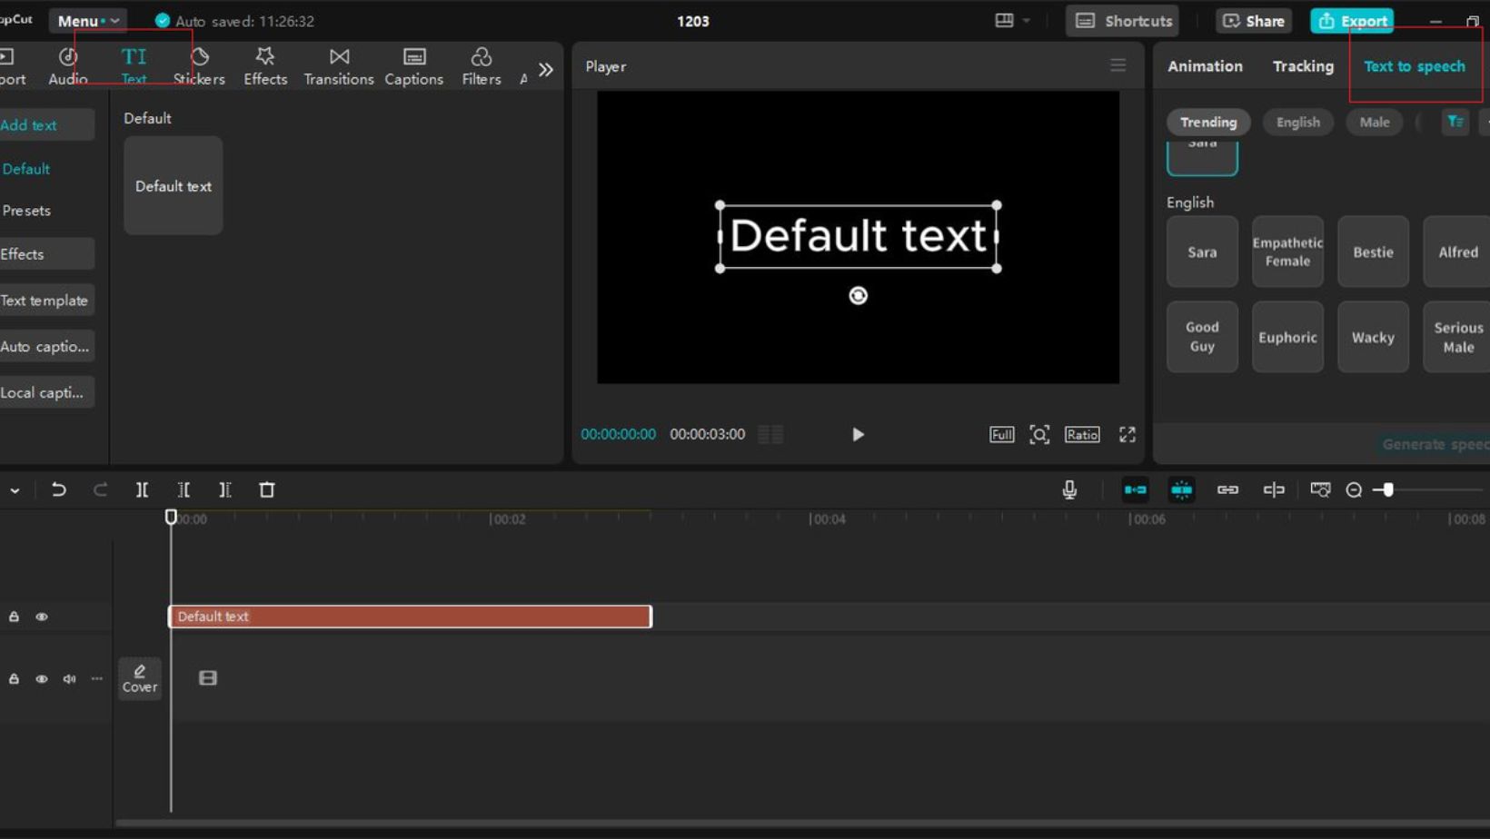Open the Ratio options
This screenshot has height=839, width=1490.
pyautogui.click(x=1082, y=435)
